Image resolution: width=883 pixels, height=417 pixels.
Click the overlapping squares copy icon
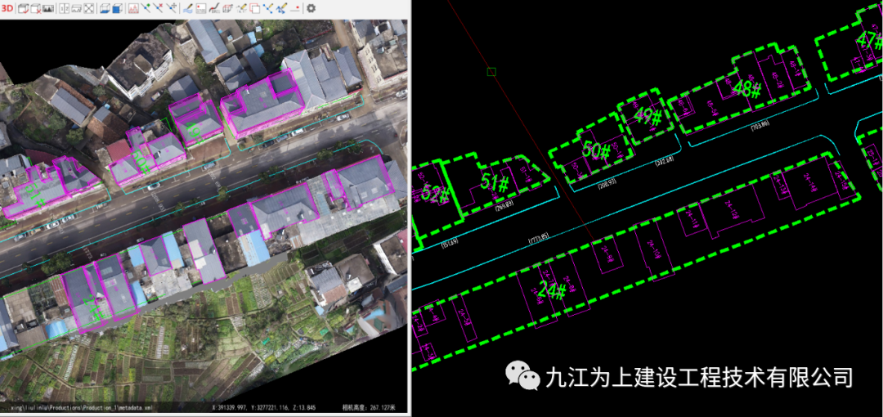tap(254, 8)
